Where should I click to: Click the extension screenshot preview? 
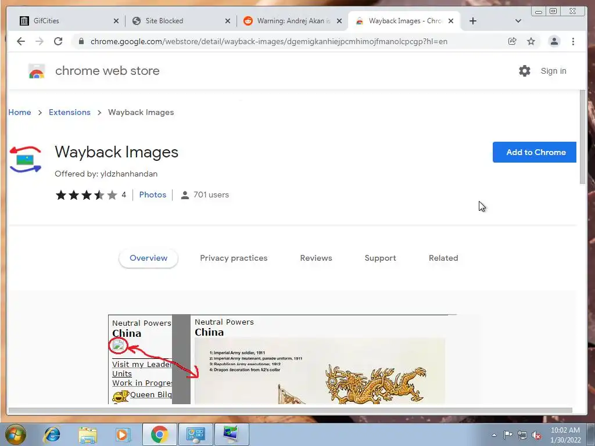pyautogui.click(x=283, y=359)
